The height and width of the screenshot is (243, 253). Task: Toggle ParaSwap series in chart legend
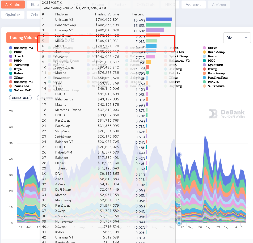(x=19, y=65)
